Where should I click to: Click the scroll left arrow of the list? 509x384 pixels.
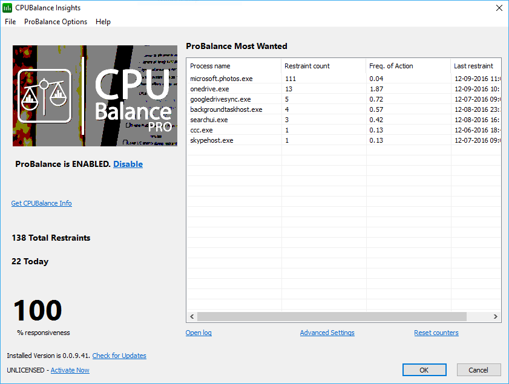[192, 316]
